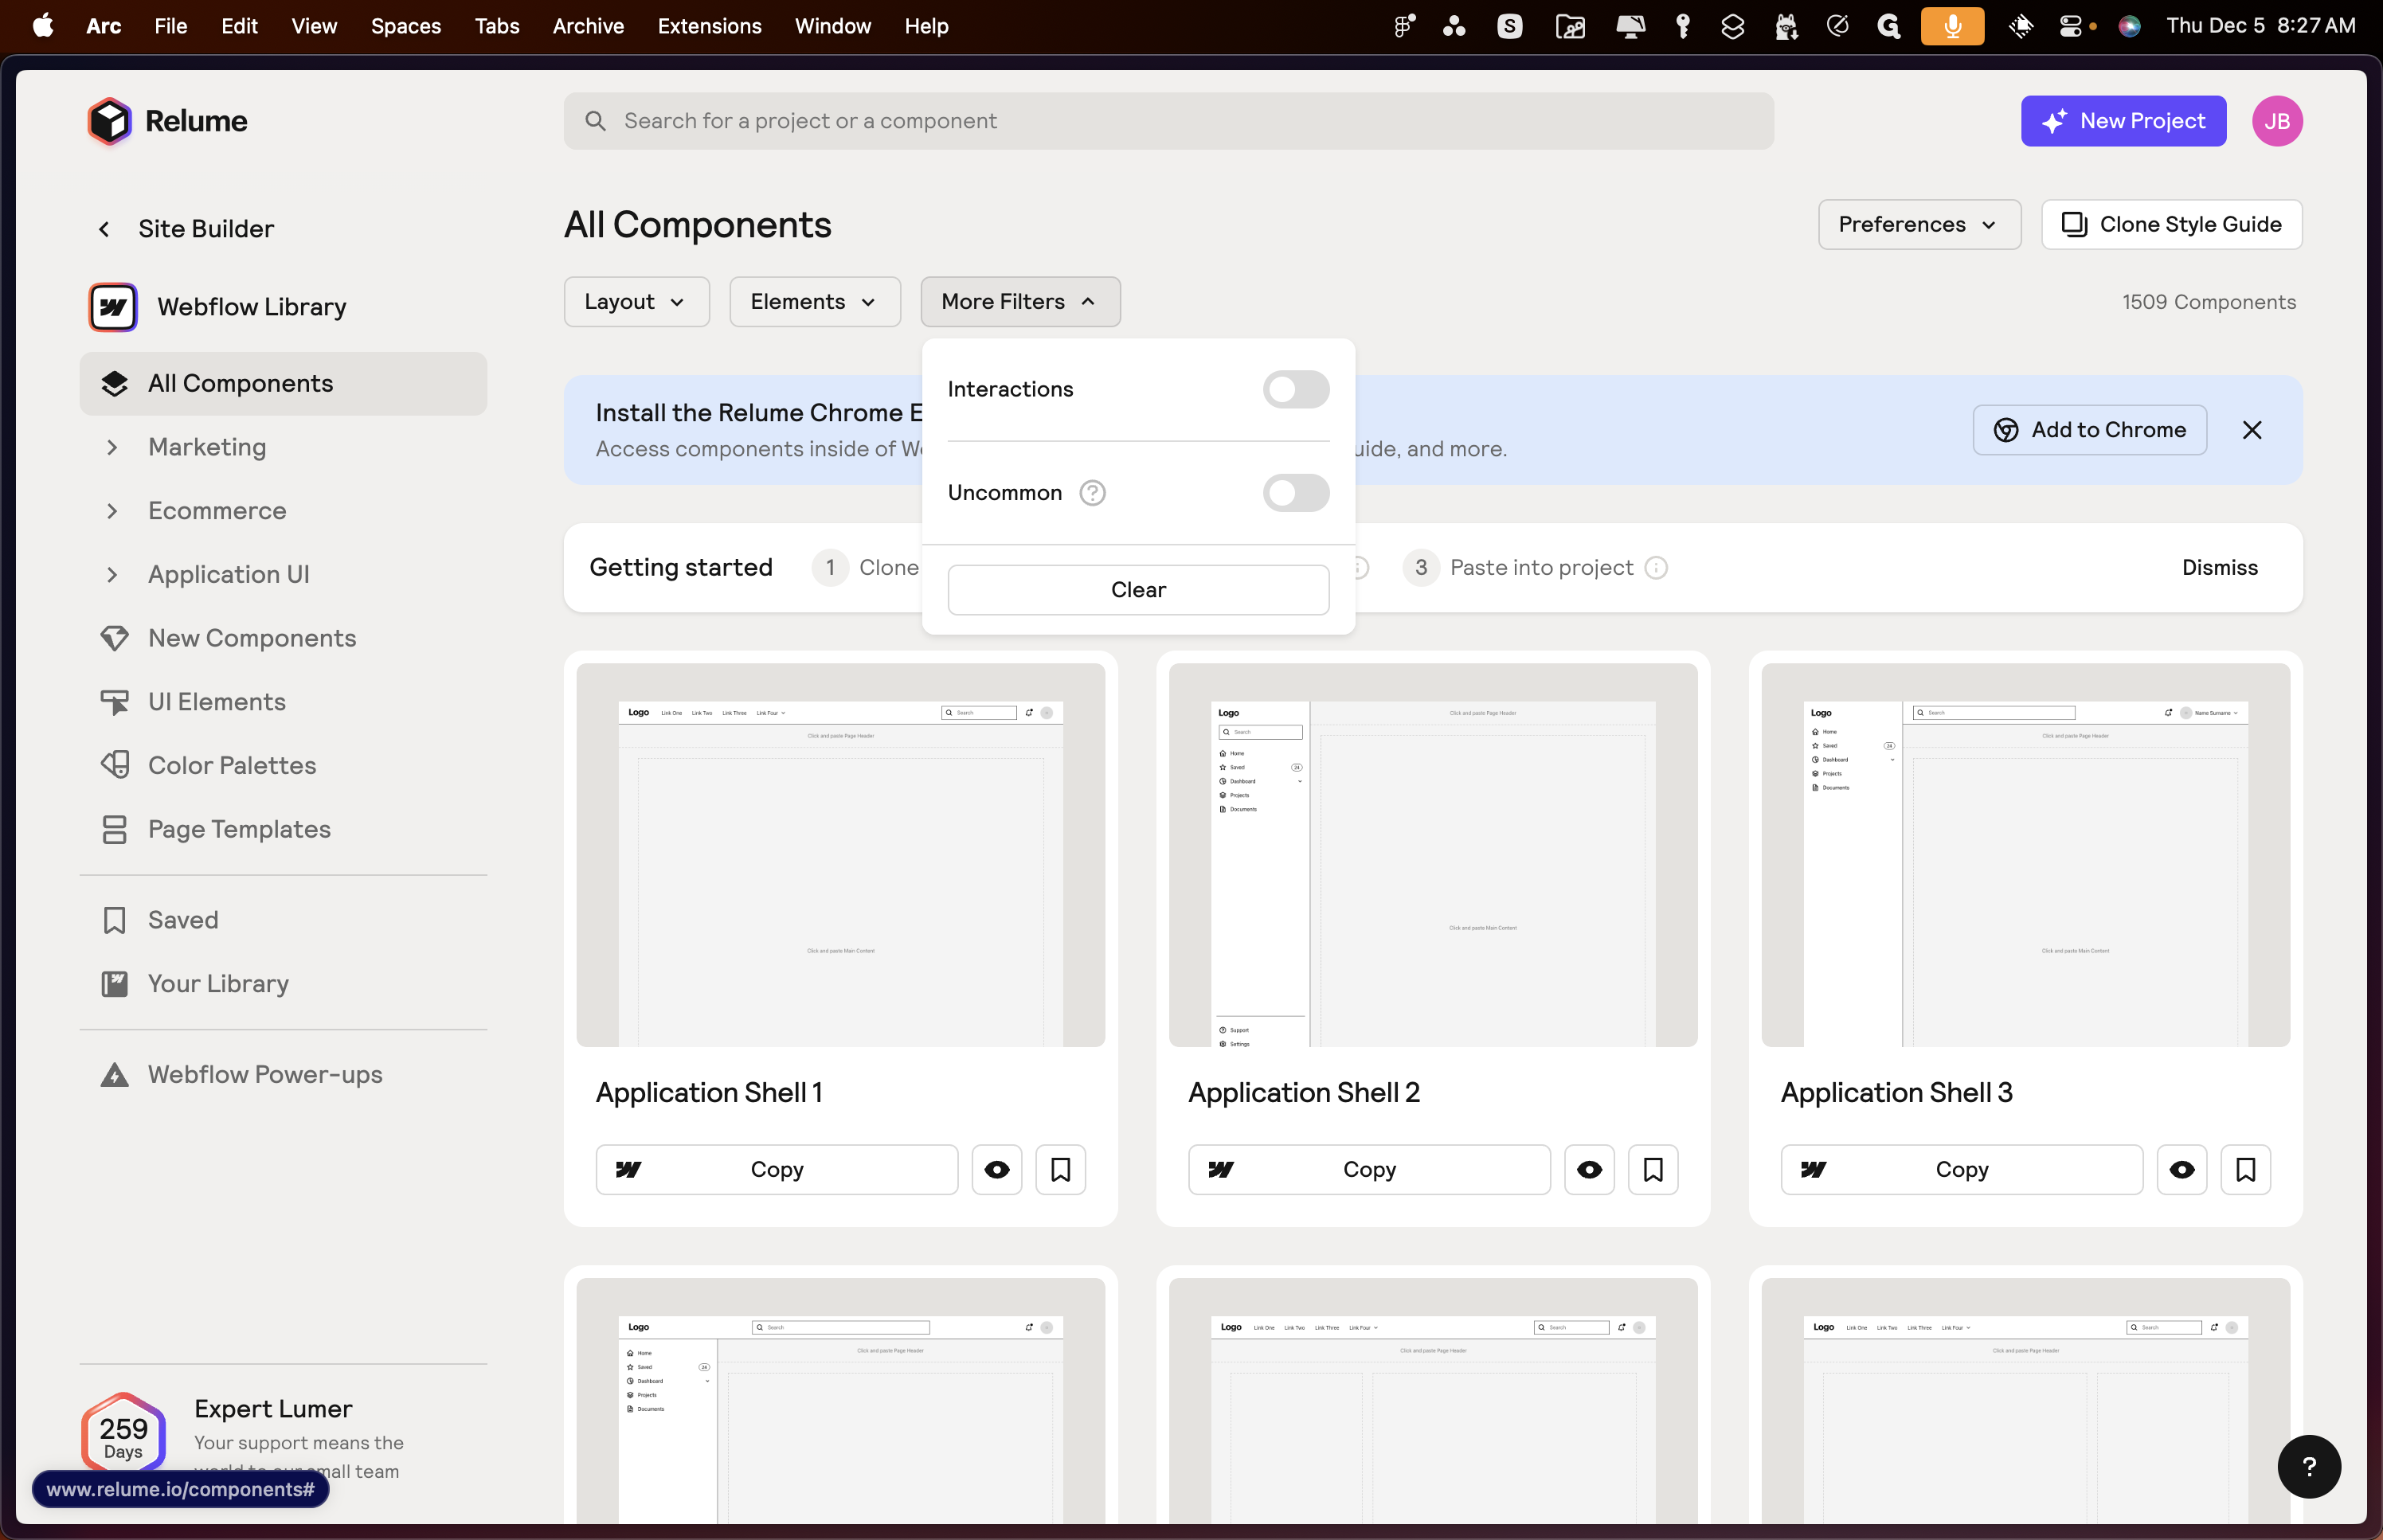Open the Spaces menu
This screenshot has height=1540, width=2383.
[x=405, y=26]
